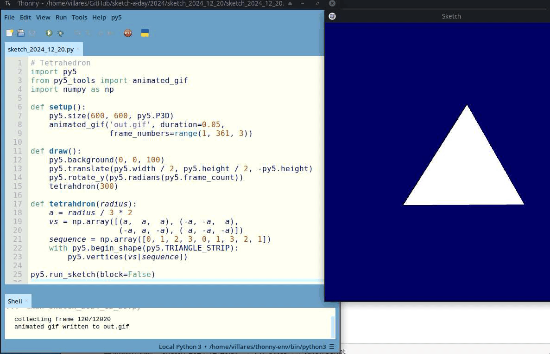The width and height of the screenshot is (550, 354).
Task: Click the New file icon
Action: click(9, 33)
